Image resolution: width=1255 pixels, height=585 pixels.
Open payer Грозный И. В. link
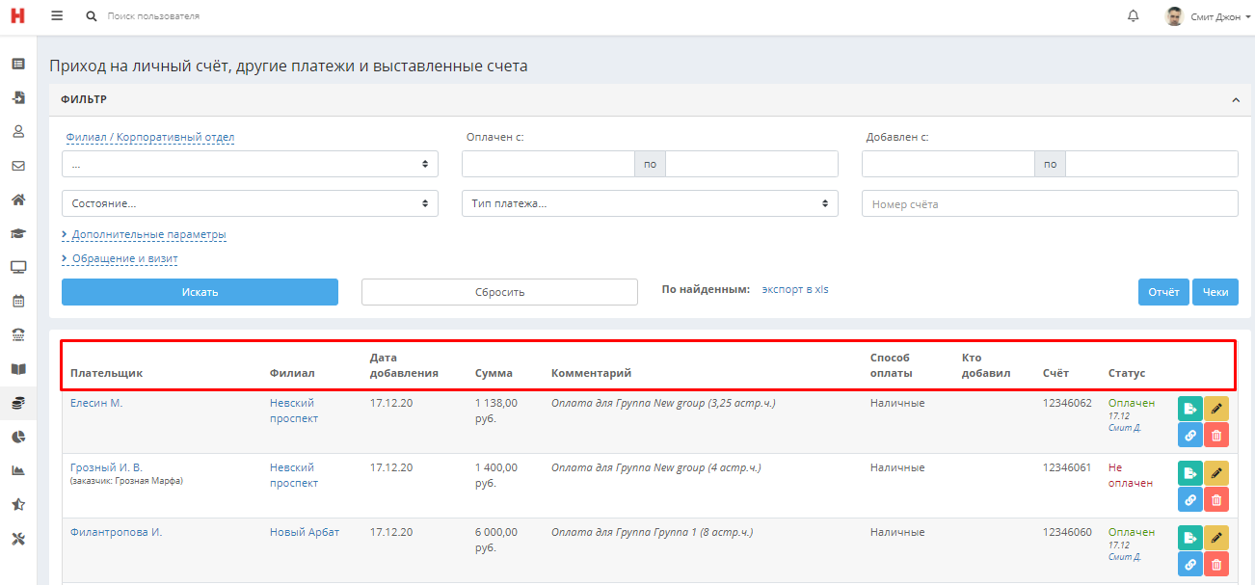(x=106, y=467)
